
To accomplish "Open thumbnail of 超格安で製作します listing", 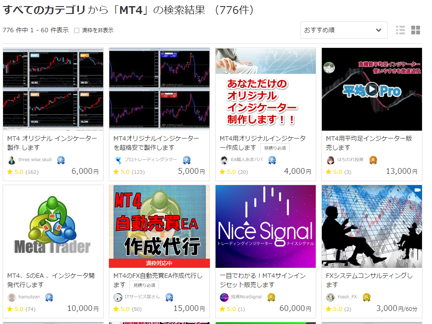I will click(x=159, y=89).
